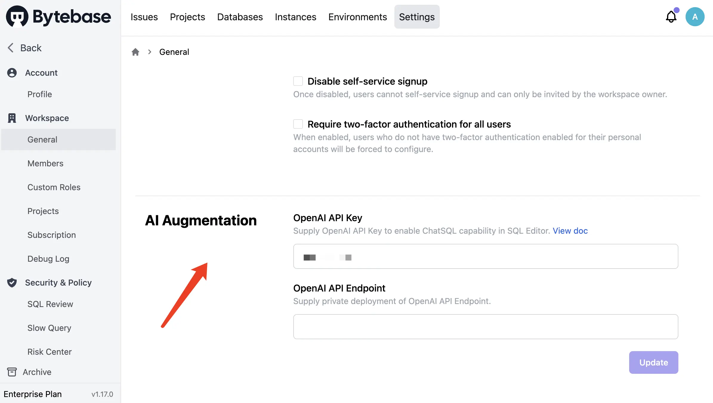Viewport: 713px width, 403px height.
Task: Open the Issues tab
Action: (x=144, y=17)
